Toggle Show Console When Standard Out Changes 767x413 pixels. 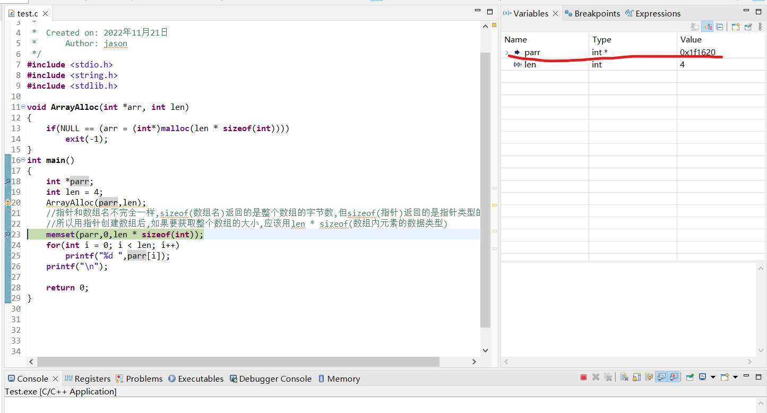click(x=661, y=377)
